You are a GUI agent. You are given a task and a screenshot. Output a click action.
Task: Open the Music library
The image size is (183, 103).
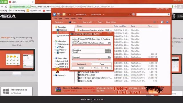coord(62,47)
